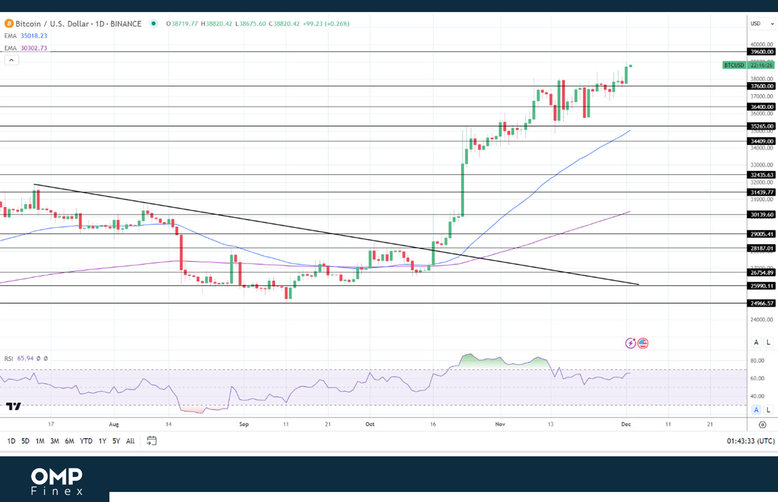The height and width of the screenshot is (502, 778).
Task: Click the 24966.57 price line label
Action: pyautogui.click(x=762, y=303)
